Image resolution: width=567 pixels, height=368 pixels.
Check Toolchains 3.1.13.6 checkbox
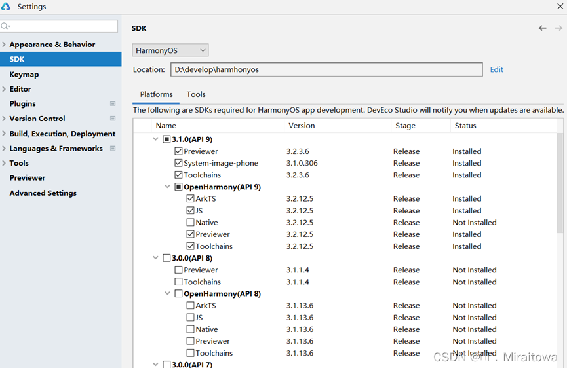191,353
